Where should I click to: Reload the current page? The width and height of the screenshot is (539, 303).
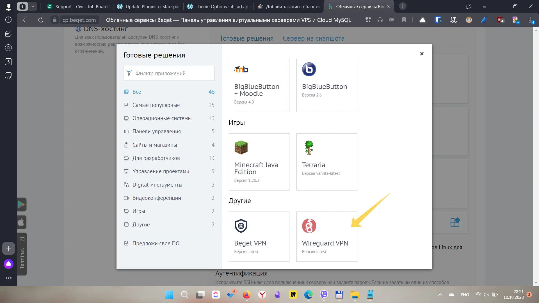pyautogui.click(x=41, y=20)
